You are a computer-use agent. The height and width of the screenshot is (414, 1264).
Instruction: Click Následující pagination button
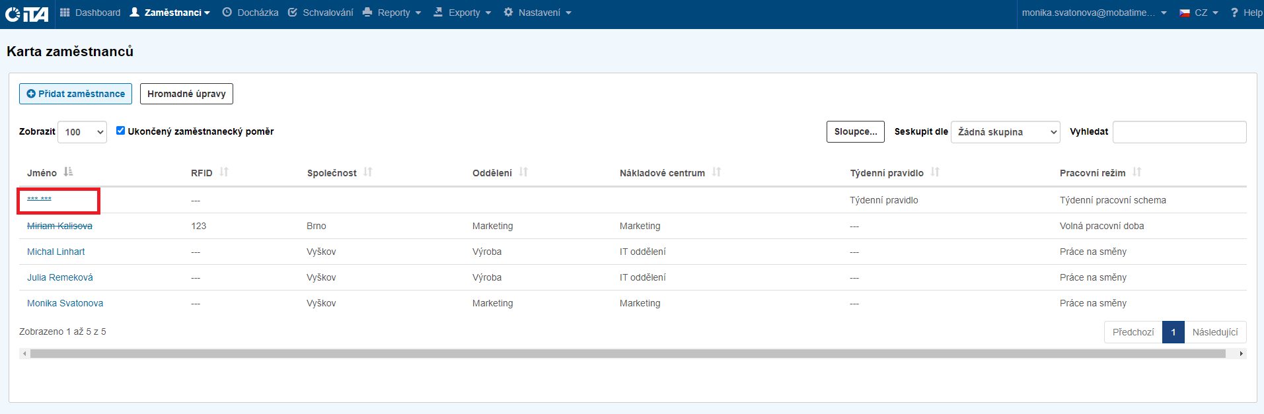[x=1214, y=332]
